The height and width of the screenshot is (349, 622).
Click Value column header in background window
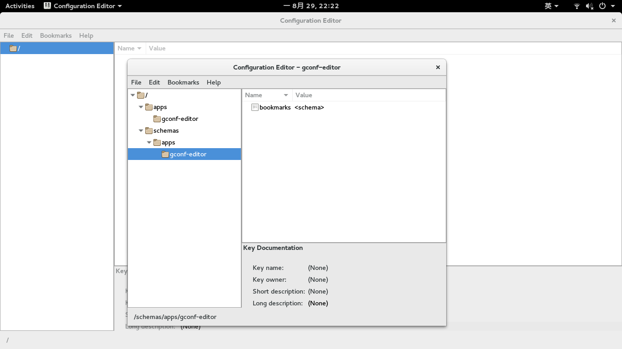coord(383,48)
